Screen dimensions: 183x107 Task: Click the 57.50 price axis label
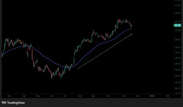click(178, 40)
